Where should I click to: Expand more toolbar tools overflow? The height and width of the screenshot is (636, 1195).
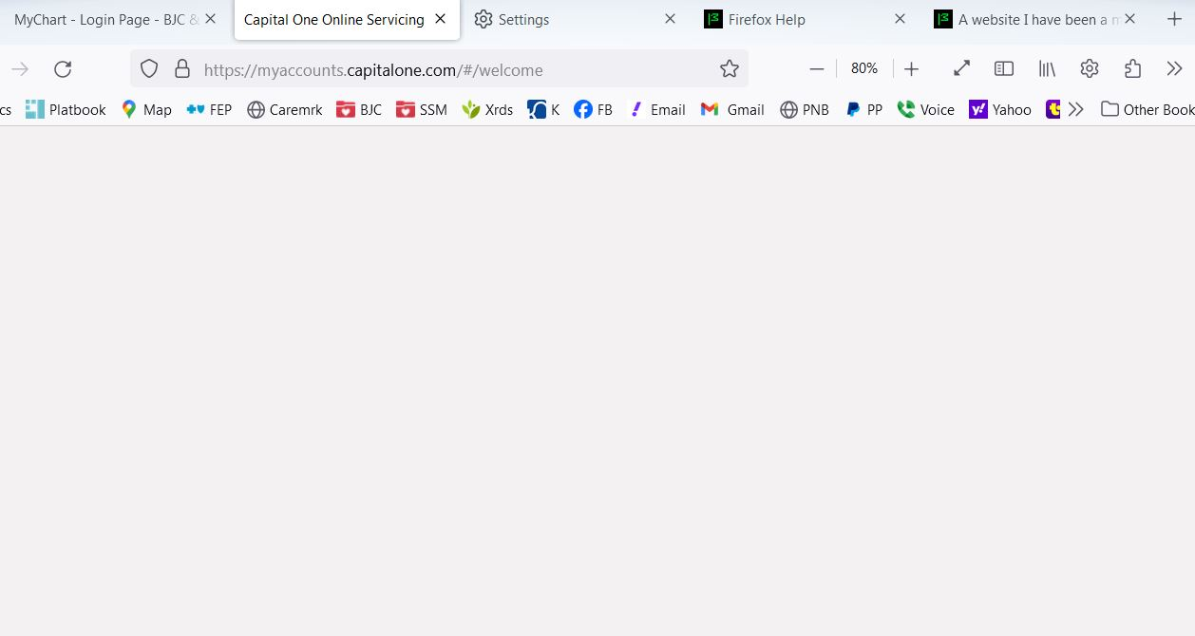[1175, 68]
